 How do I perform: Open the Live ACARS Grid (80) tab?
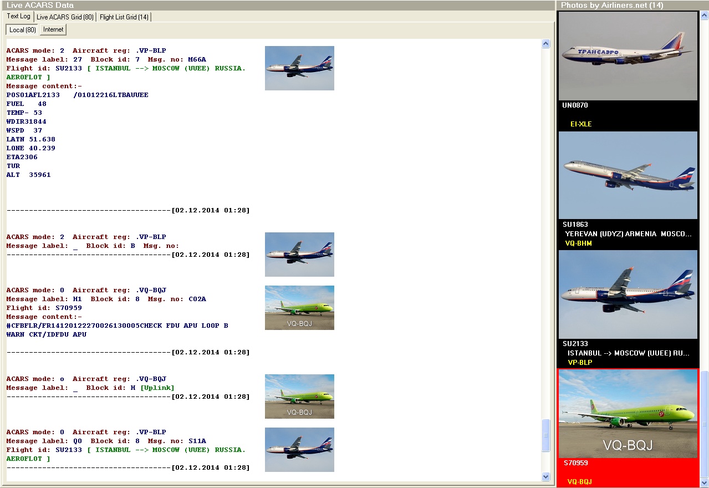[65, 17]
